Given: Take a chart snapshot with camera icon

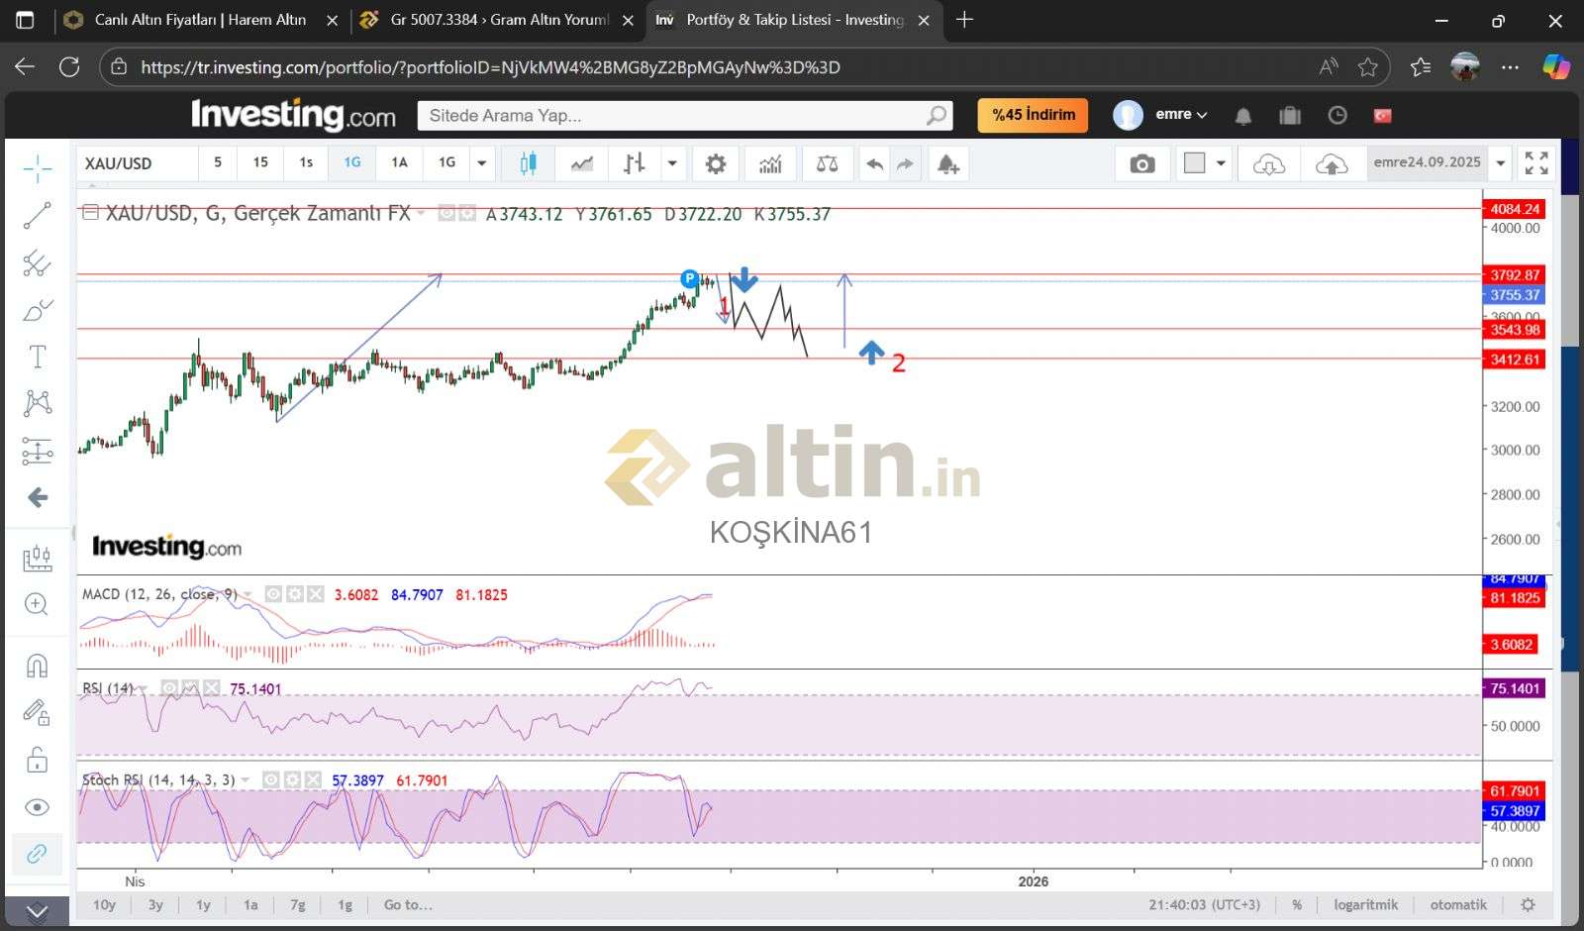Looking at the screenshot, I should 1141,163.
